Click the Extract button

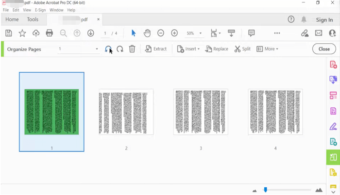click(156, 49)
